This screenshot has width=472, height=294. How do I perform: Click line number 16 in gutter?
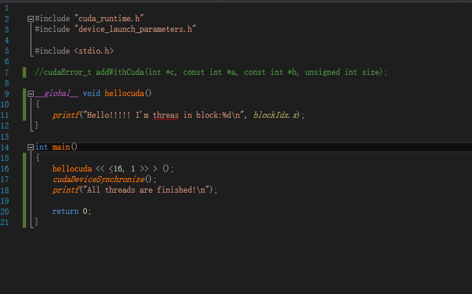[5, 169]
